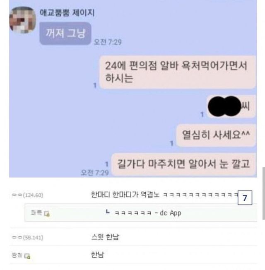Click the 오전 7:29 timestamp under 꺼져 그냥

[108, 42]
